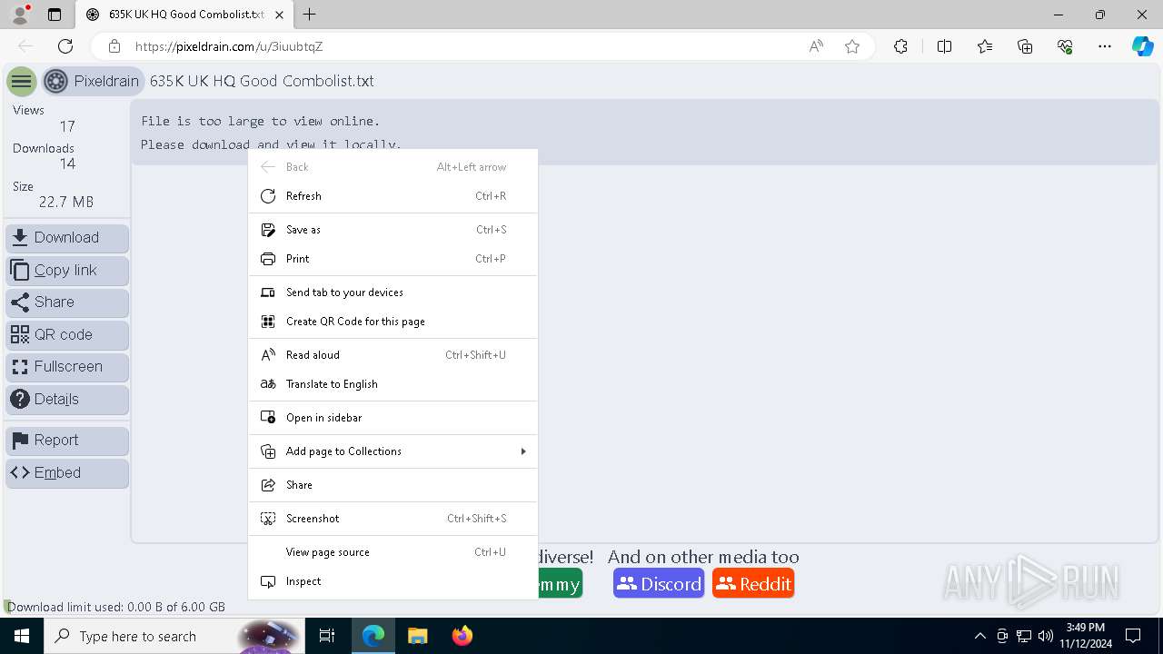Click the Refresh circular arrow icon in menu
The image size is (1163, 654).
point(268,196)
